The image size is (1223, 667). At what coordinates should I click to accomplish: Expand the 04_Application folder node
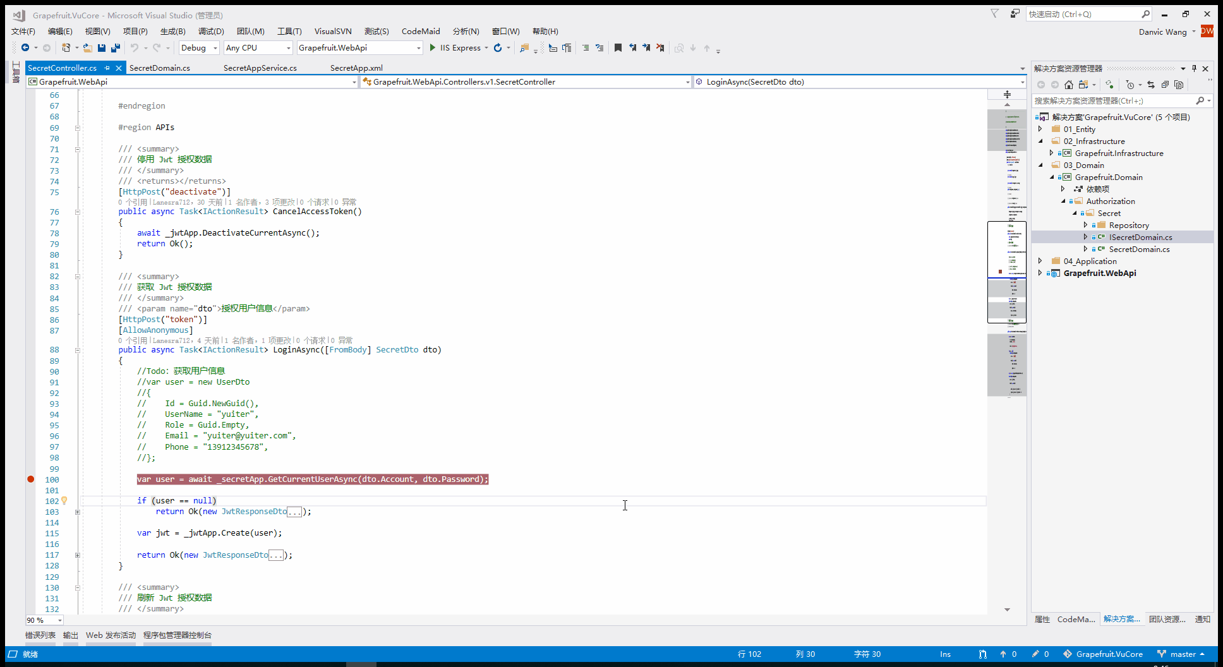point(1040,261)
